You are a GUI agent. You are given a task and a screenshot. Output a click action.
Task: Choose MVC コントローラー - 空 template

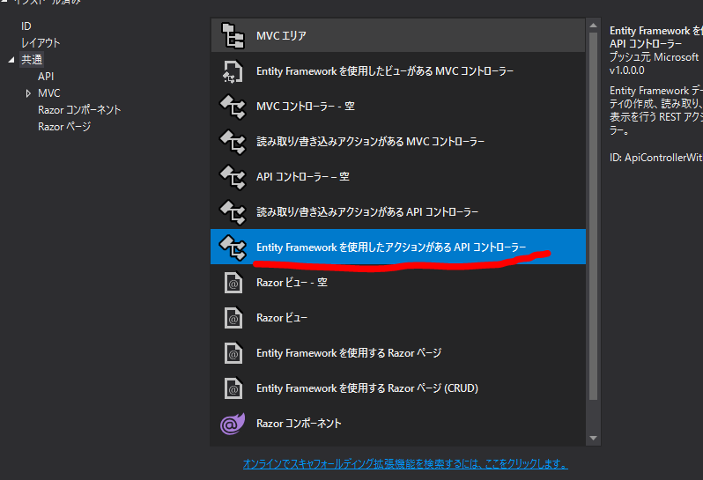click(x=306, y=107)
